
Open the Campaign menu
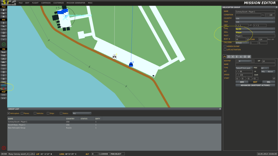pos(46,3)
